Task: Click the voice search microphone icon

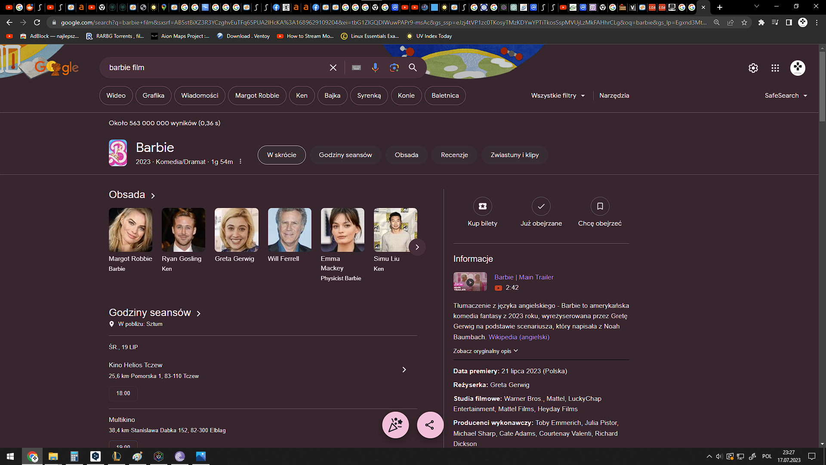Action: pyautogui.click(x=375, y=68)
